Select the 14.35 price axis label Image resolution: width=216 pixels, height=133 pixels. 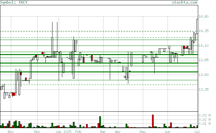click(203, 31)
